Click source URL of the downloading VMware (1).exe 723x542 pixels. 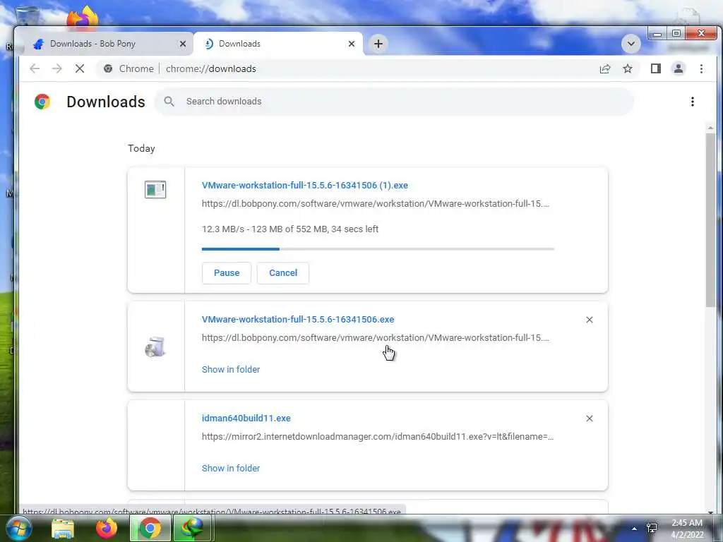point(376,204)
